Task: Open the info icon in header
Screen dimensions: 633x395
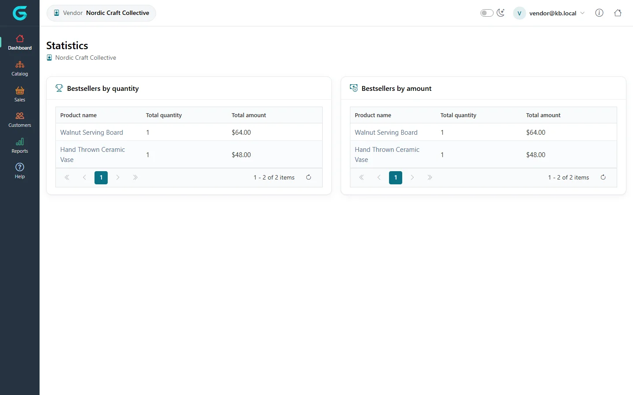Action: (599, 13)
